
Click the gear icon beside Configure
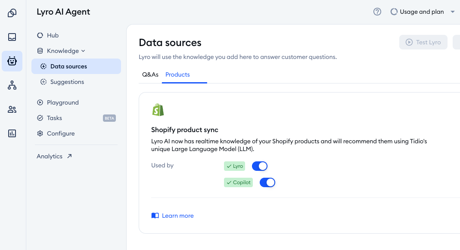(40, 134)
